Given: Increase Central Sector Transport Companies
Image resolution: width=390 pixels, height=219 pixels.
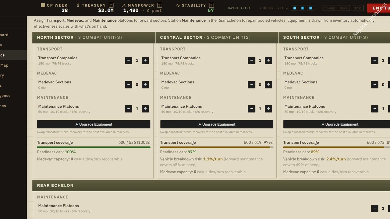Looking at the screenshot, I should [268, 60].
